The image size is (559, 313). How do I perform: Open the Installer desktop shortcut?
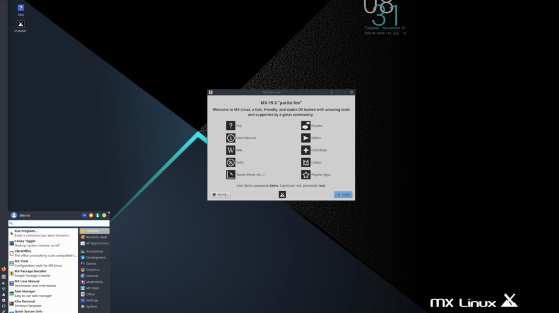click(20, 26)
